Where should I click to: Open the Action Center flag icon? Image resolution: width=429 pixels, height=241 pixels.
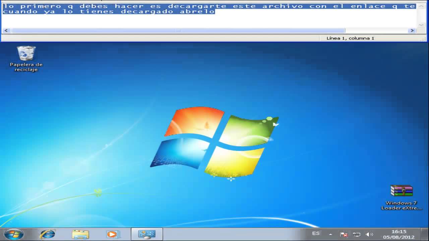point(344,234)
